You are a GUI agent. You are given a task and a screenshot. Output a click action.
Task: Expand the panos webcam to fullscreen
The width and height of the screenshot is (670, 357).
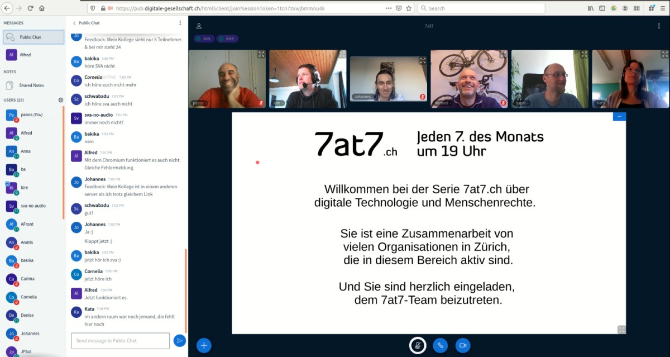point(261,54)
